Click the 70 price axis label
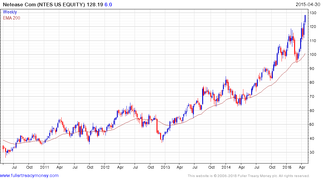 [x=313, y=97]
